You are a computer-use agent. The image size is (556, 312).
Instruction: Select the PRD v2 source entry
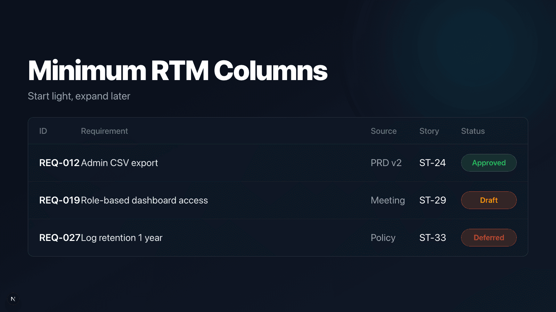[x=386, y=163]
